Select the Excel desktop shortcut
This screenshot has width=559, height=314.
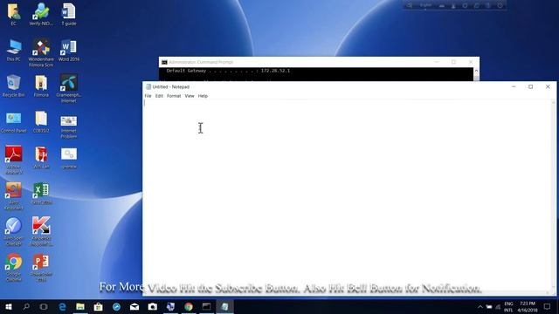(x=41, y=194)
